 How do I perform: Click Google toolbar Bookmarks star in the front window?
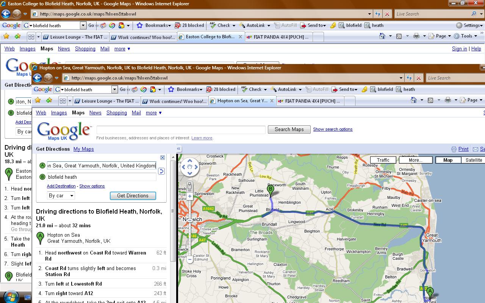pos(171,89)
